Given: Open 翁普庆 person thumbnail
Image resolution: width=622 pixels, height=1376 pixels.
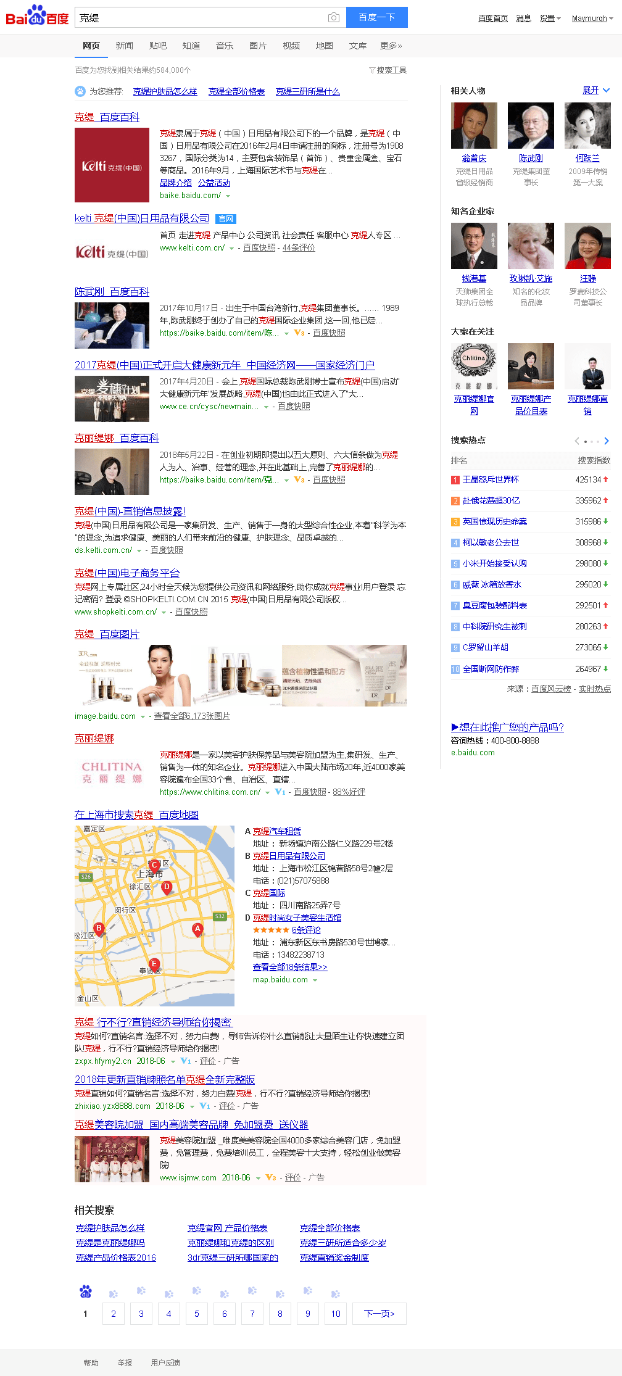Looking at the screenshot, I should (474, 126).
